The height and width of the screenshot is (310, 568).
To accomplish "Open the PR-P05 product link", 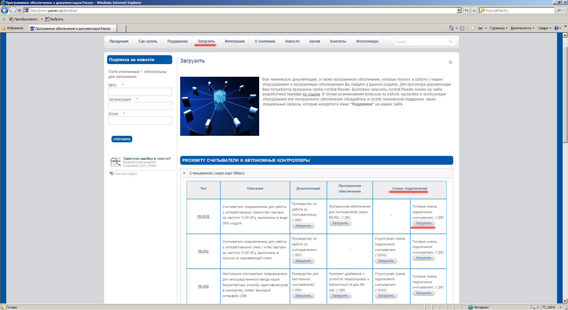I will point(203,252).
